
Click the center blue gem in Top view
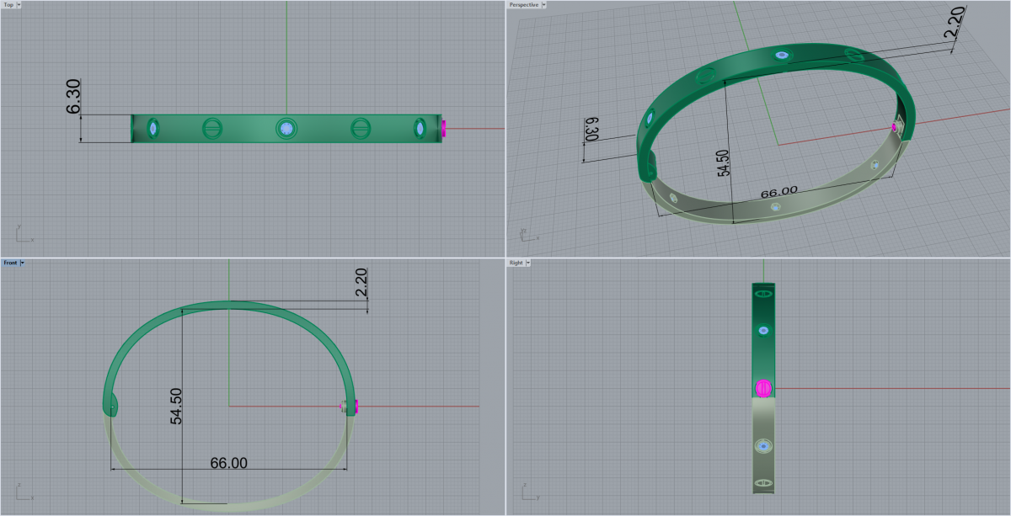coord(286,129)
